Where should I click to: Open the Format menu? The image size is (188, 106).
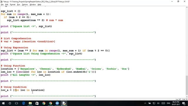click(13, 5)
